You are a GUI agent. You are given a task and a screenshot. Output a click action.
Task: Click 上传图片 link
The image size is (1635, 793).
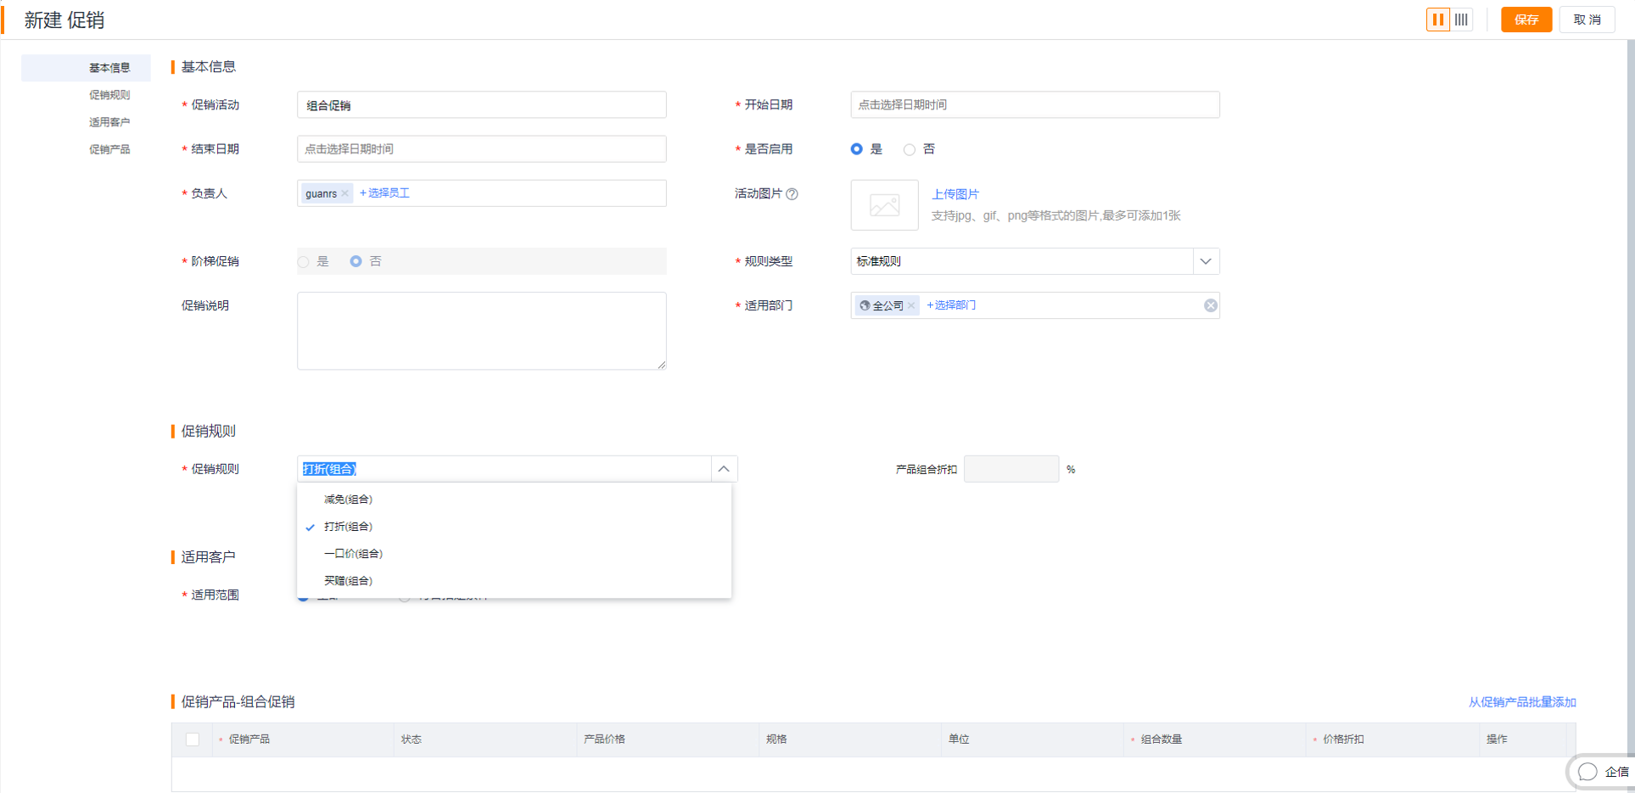pos(955,194)
